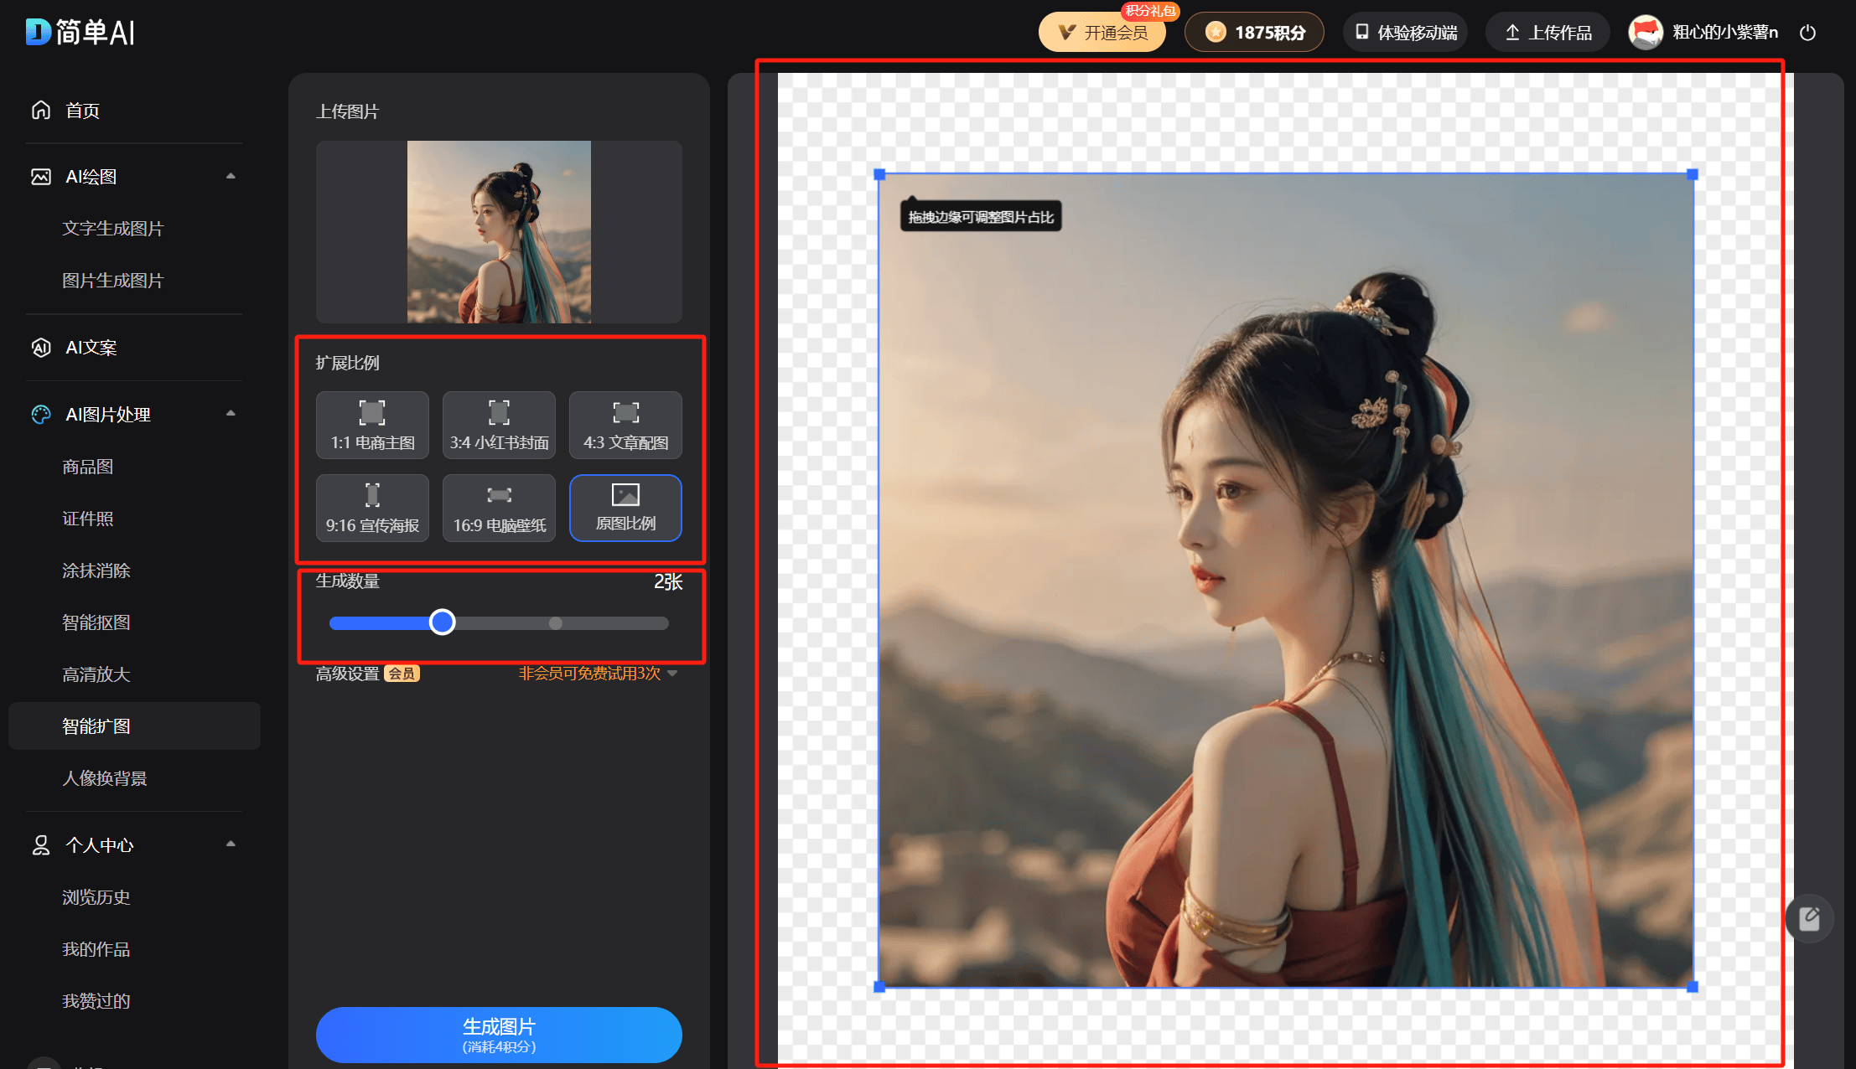The image size is (1856, 1069).
Task: Click the uploaded image thumbnail
Action: [499, 232]
